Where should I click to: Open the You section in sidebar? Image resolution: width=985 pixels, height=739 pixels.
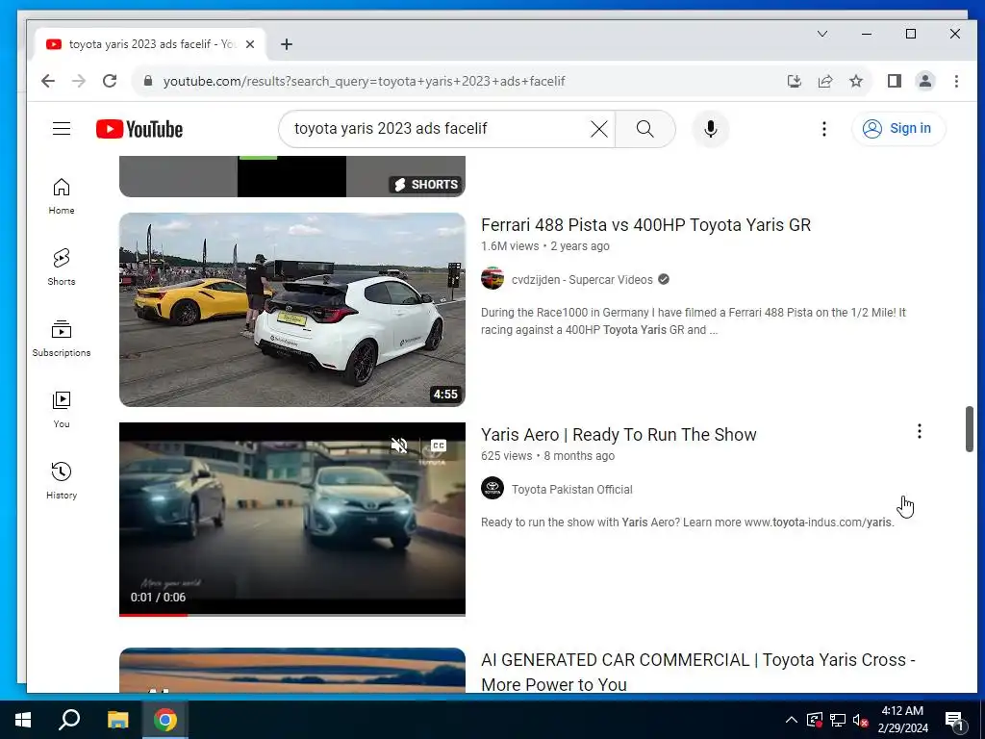[62, 410]
